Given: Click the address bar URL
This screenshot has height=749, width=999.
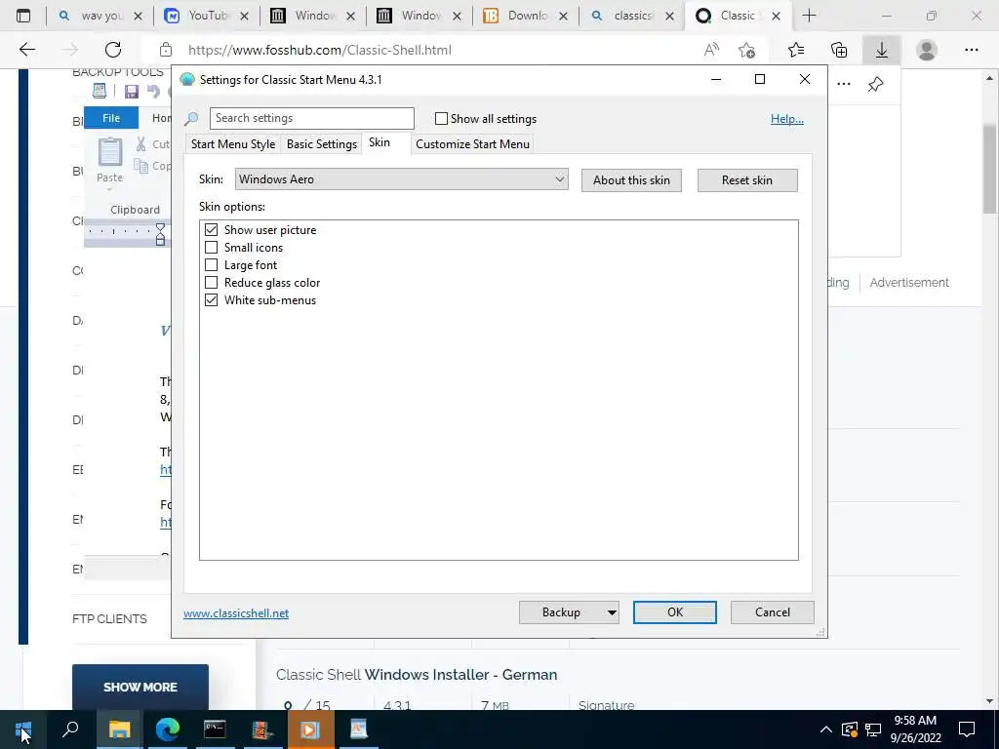Looking at the screenshot, I should click(320, 50).
